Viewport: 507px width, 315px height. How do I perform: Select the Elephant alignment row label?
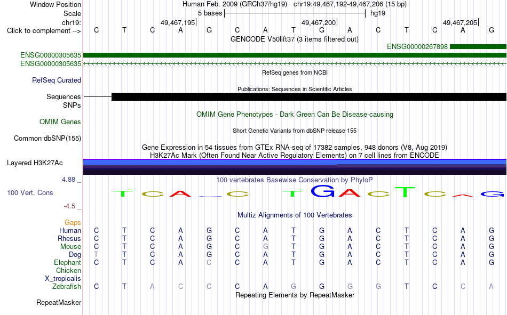click(x=67, y=263)
